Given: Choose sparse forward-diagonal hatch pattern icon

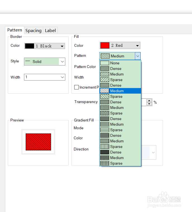Looking at the screenshot, I should (105, 80).
